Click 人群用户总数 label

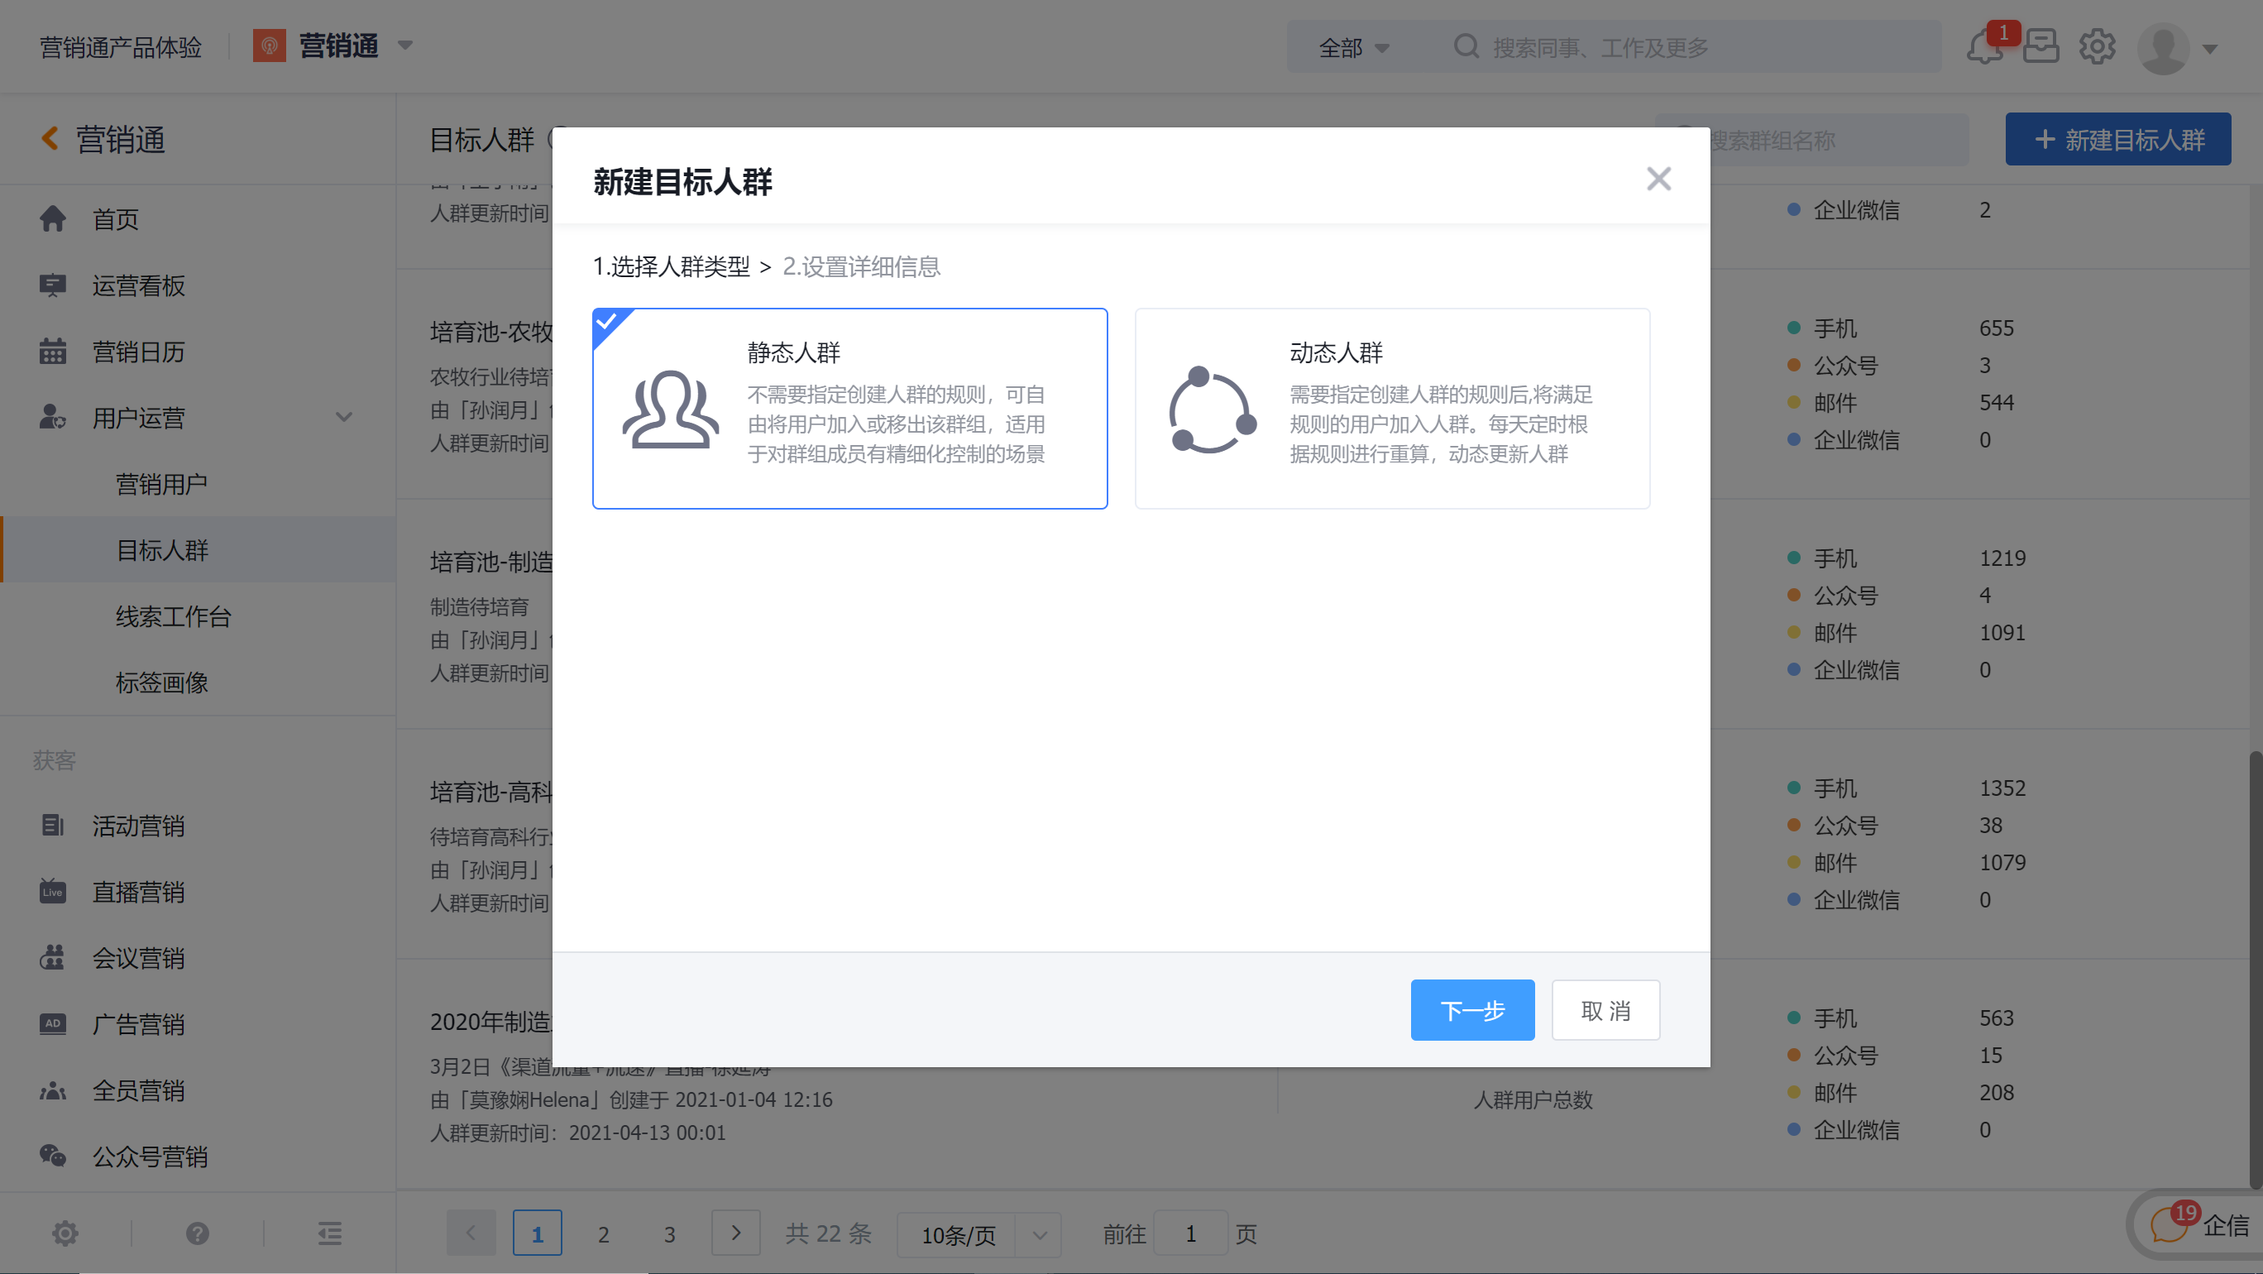click(x=1532, y=1099)
